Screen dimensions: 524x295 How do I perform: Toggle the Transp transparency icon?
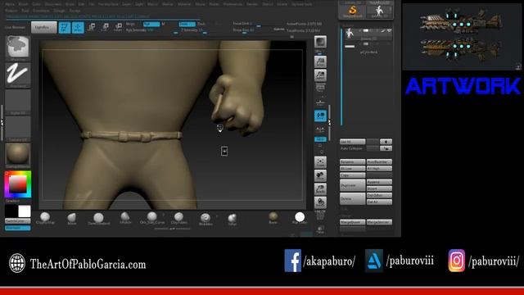point(320,229)
